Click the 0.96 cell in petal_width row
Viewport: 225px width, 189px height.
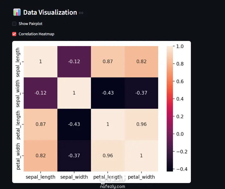pos(108,156)
